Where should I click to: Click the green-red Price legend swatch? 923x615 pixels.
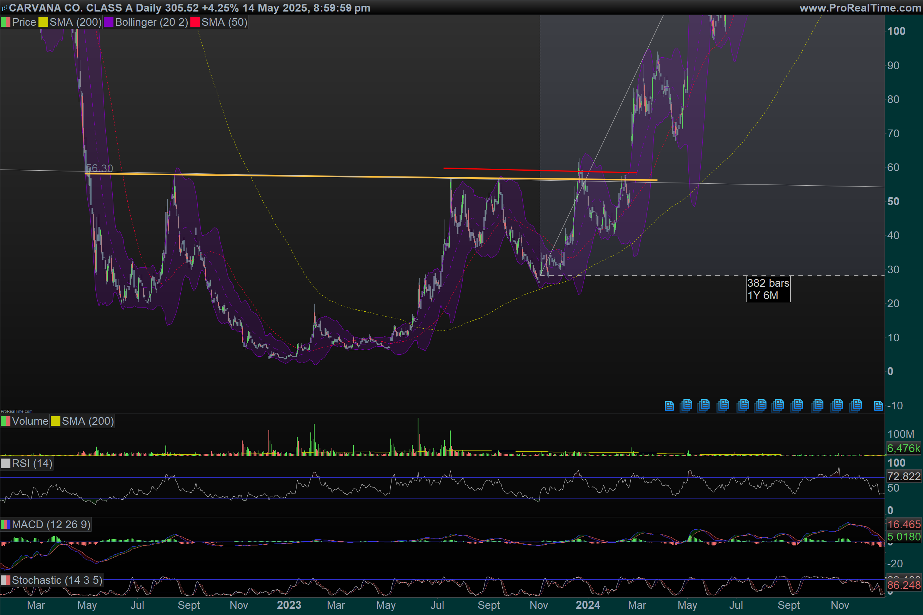point(5,22)
